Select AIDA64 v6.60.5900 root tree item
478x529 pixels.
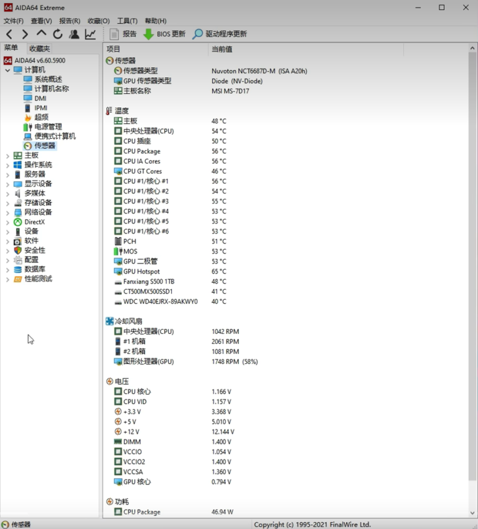pos(34,60)
